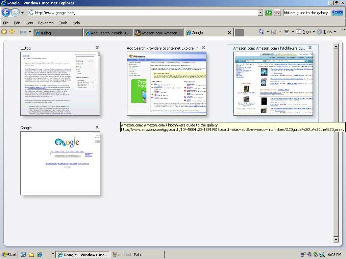Click the Quick Tabs vertical scrollbar track

(336, 143)
